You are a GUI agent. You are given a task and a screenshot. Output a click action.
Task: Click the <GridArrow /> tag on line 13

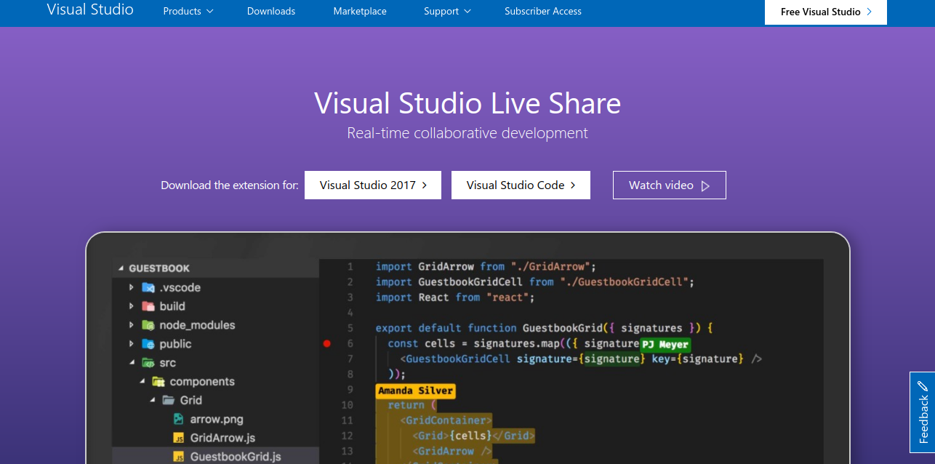coord(452,451)
